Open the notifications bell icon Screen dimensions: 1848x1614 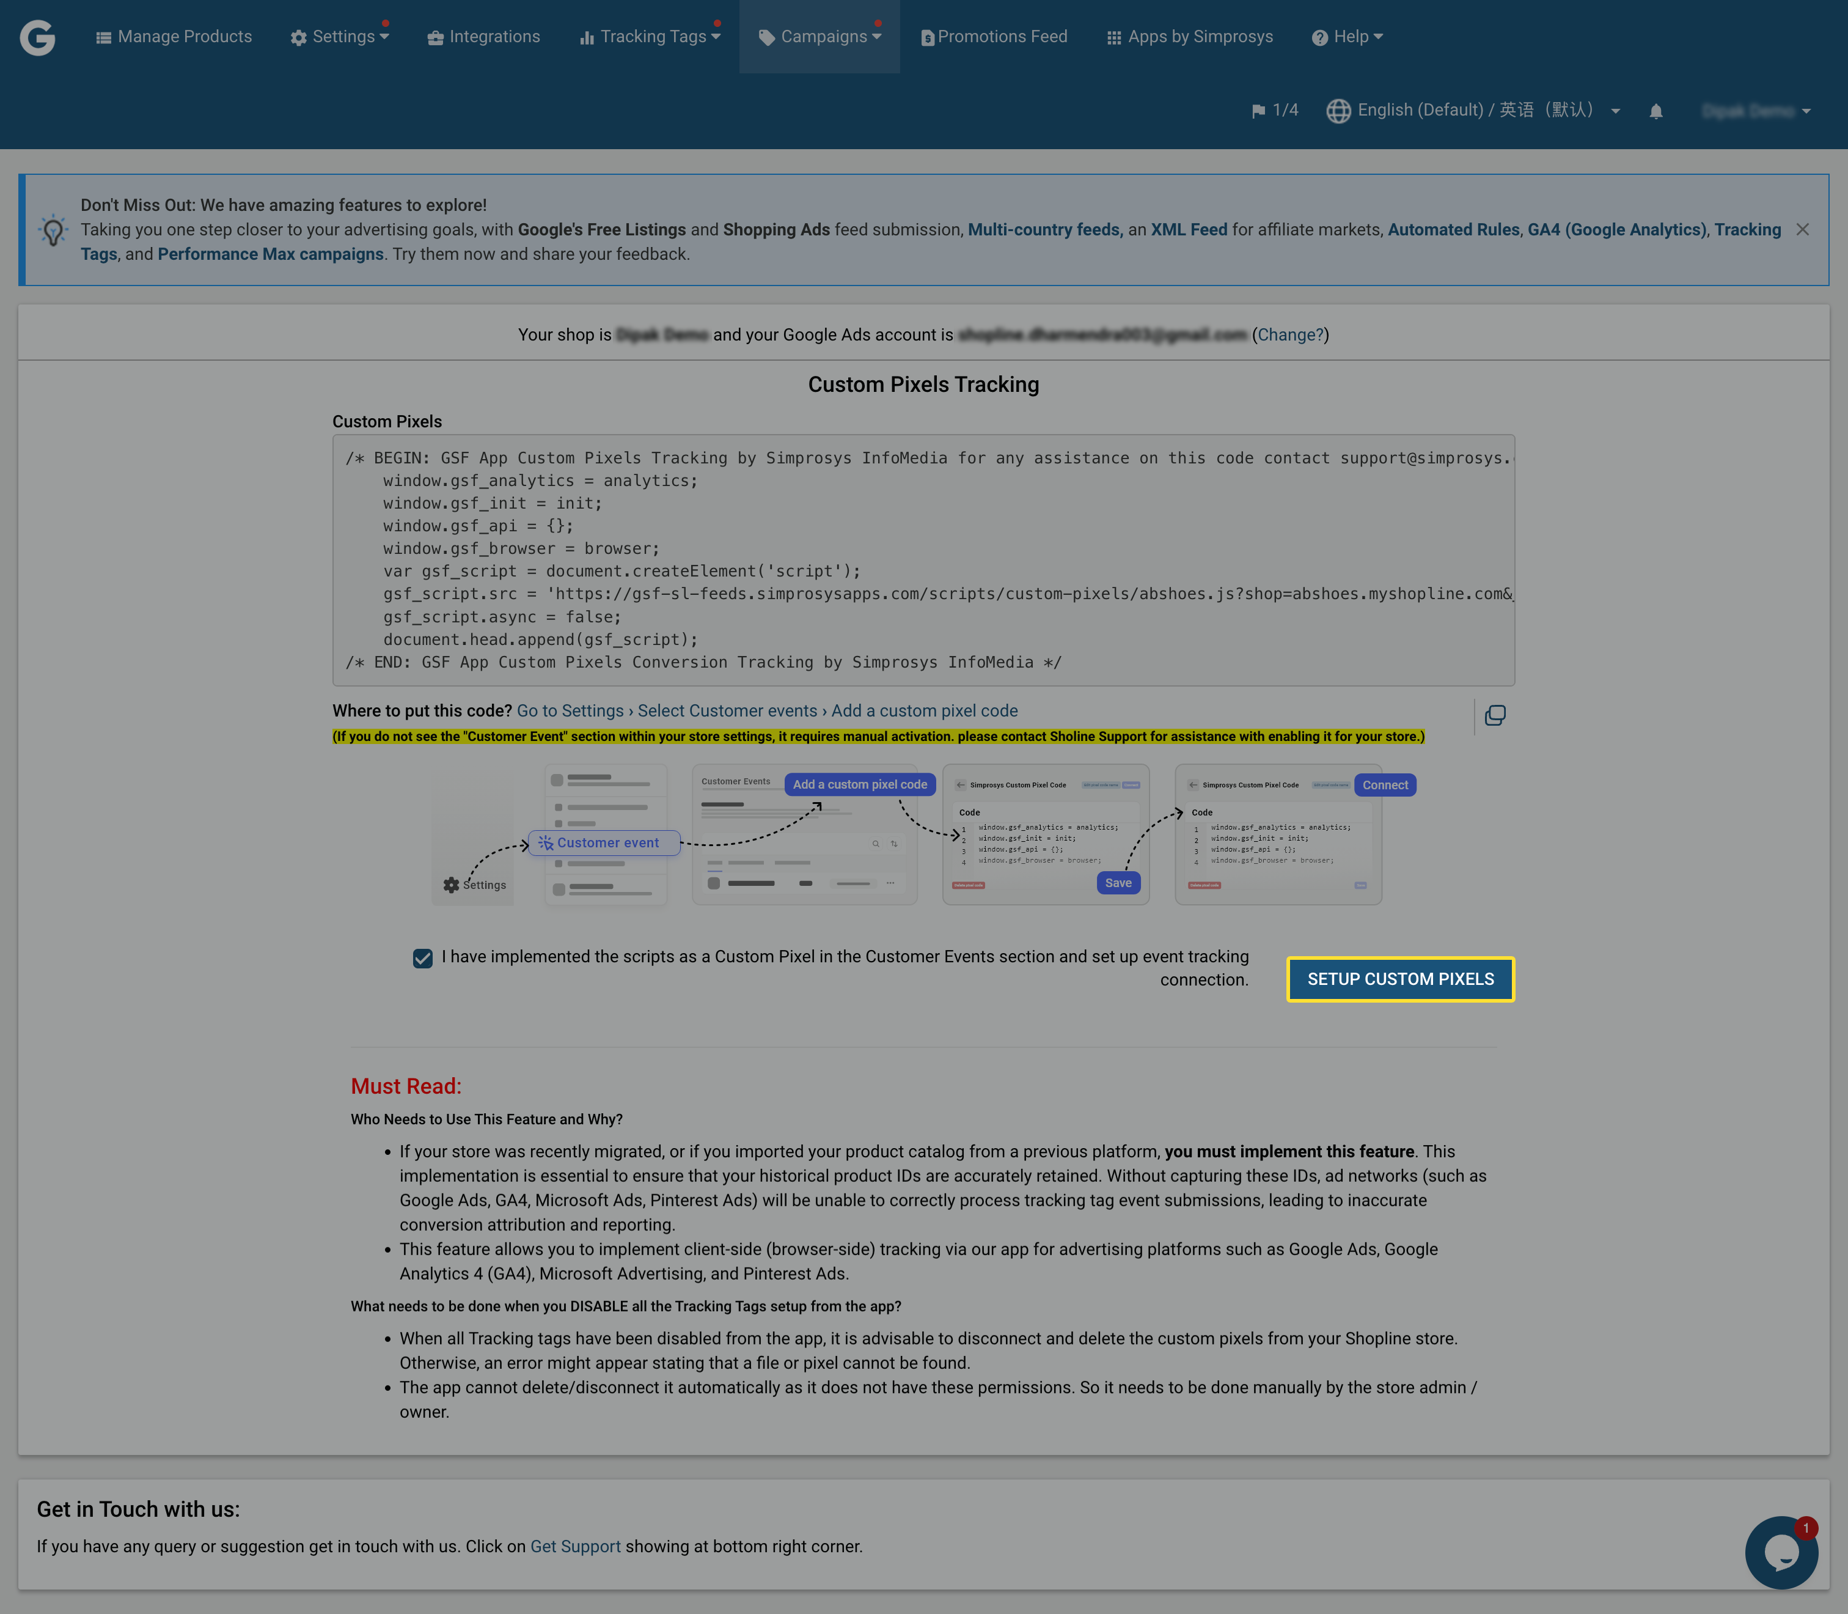tap(1656, 111)
